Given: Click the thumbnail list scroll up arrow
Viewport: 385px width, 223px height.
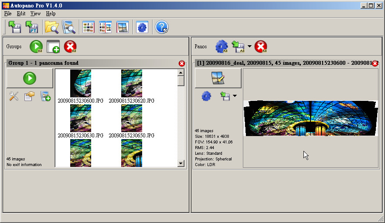Looking at the screenshot, I should pos(181,73).
